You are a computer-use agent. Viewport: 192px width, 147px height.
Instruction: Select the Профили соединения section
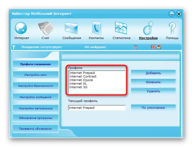click(35, 64)
